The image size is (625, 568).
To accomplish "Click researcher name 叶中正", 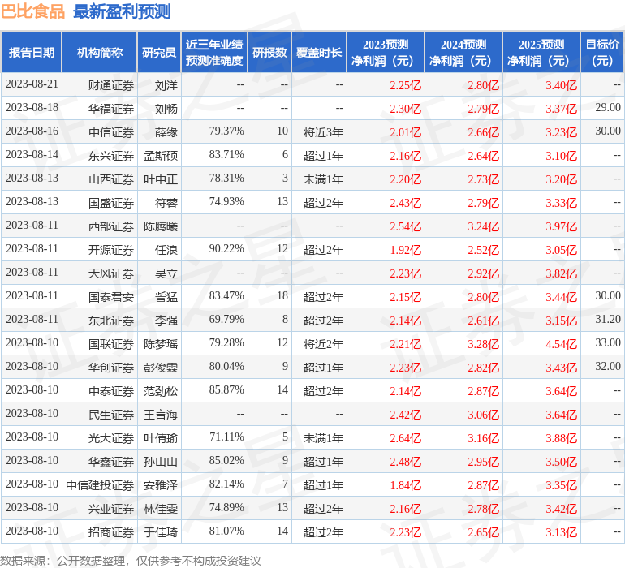I will [x=161, y=179].
